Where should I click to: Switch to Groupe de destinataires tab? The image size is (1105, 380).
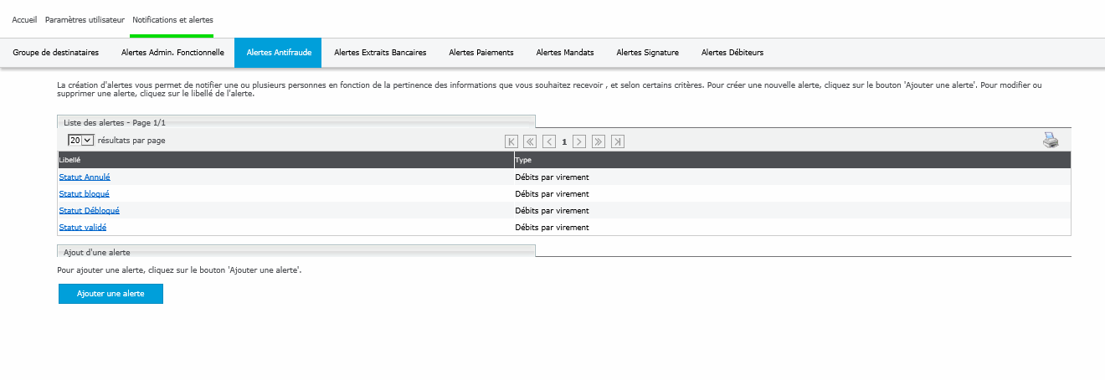55,53
